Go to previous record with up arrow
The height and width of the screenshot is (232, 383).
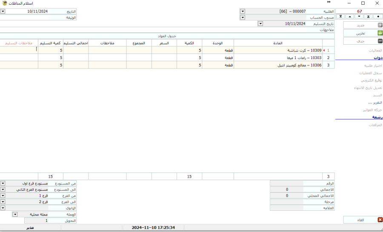[x=350, y=16]
